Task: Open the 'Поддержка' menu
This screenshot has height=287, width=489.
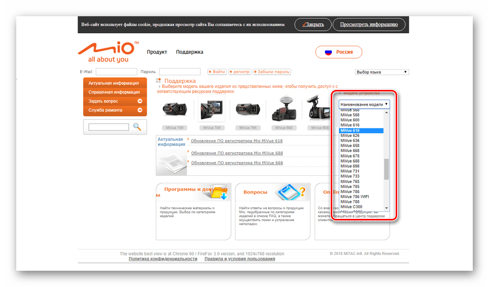Action: pyautogui.click(x=189, y=52)
